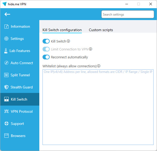Click the Stealth Guard shield icon
The image size is (157, 151).
pyautogui.click(x=6, y=87)
